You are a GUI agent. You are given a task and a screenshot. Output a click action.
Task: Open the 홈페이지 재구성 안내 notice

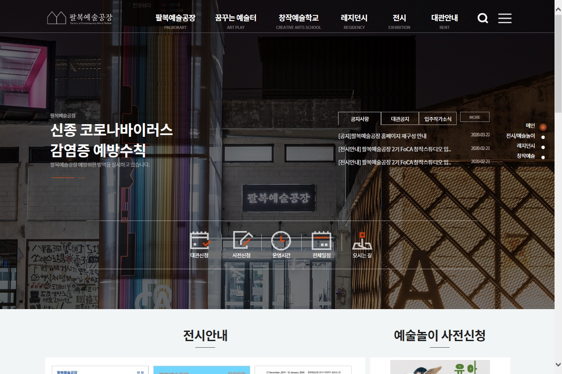point(382,136)
